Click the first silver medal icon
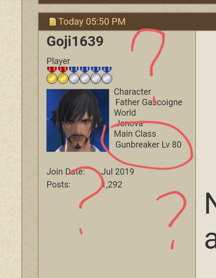Screen dimensions: 216x278 click(x=74, y=75)
